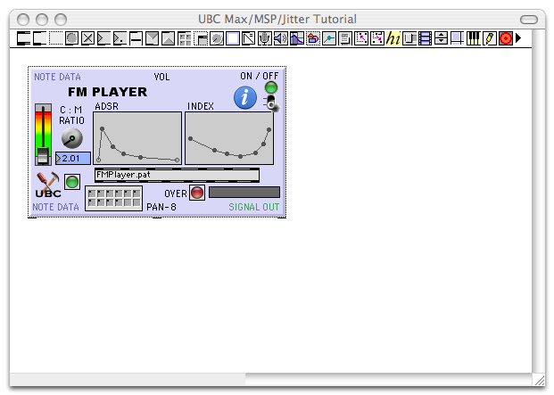Screen dimensions: 554x395
Task: Select the gray raised button tool
Action: click(x=409, y=38)
